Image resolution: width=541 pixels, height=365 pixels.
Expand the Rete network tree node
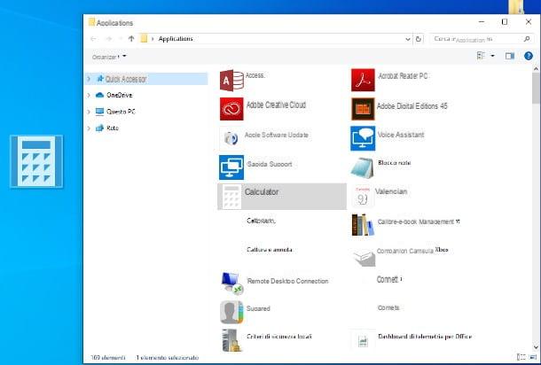tap(89, 128)
